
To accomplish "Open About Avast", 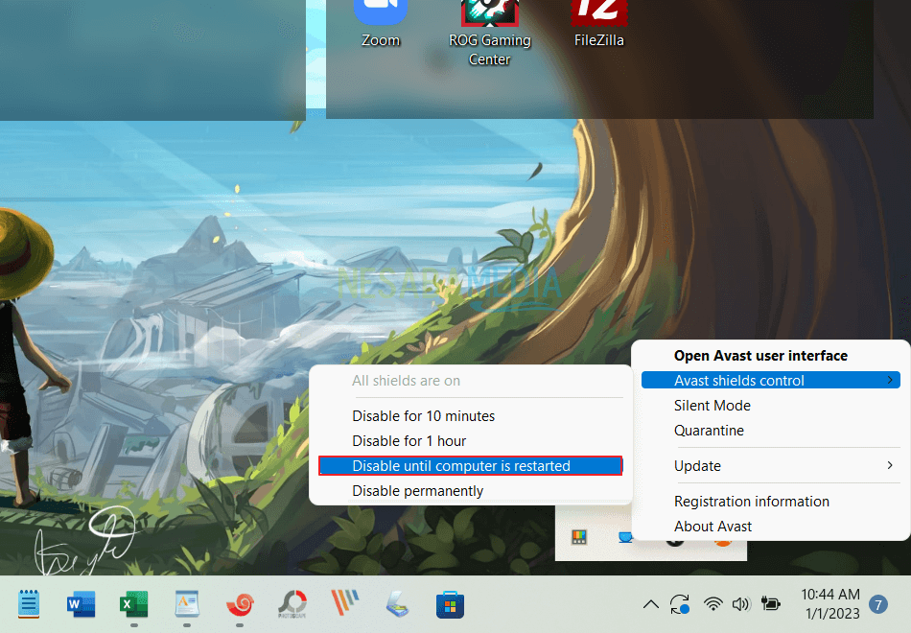I will point(712,527).
